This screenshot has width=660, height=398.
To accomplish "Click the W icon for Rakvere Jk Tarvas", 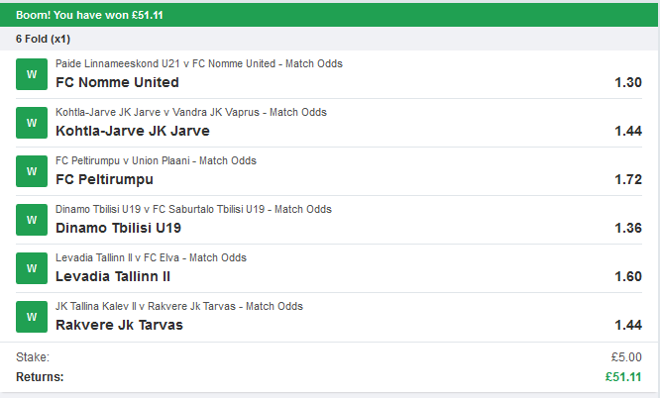I will (33, 317).
